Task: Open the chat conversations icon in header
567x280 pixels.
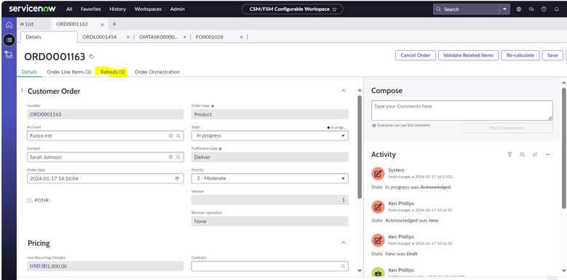Action: pyautogui.click(x=531, y=9)
